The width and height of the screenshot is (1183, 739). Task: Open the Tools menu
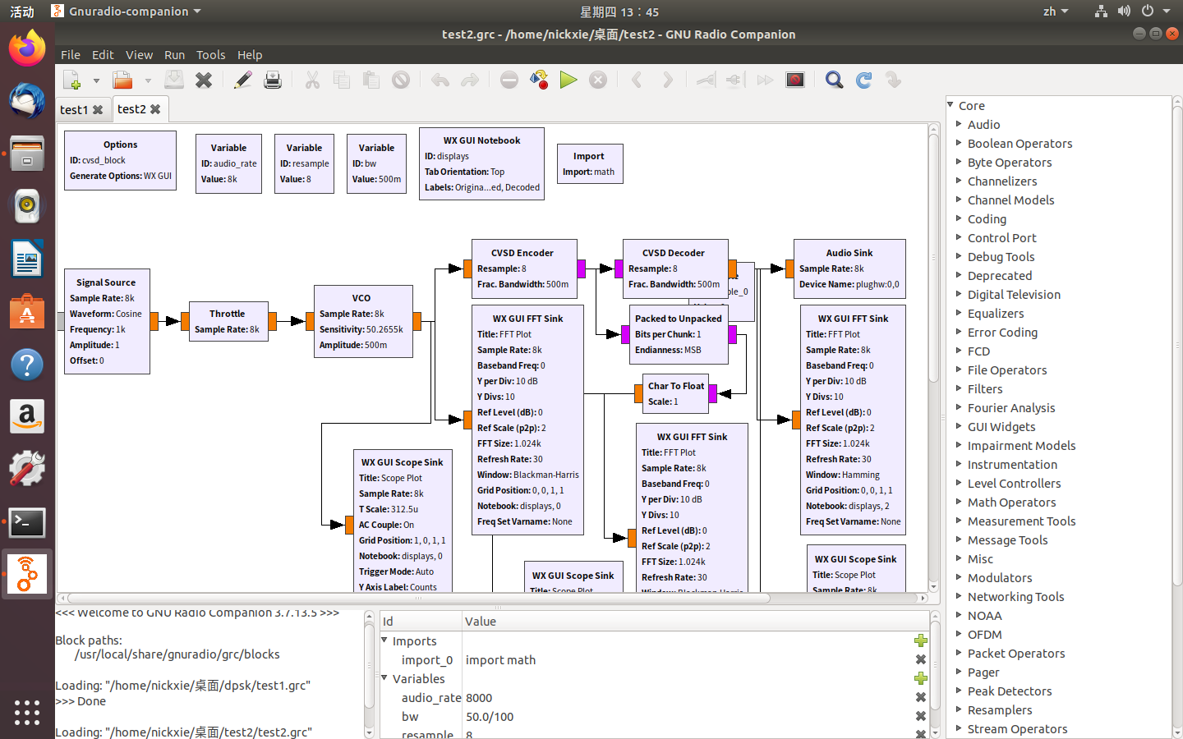(210, 55)
